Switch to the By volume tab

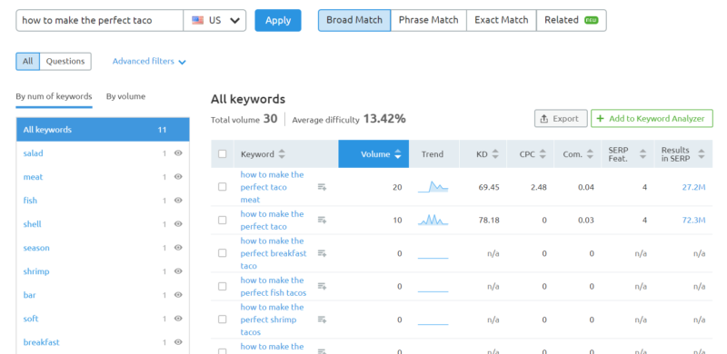pos(125,96)
